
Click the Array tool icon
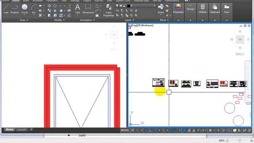coord(61,15)
